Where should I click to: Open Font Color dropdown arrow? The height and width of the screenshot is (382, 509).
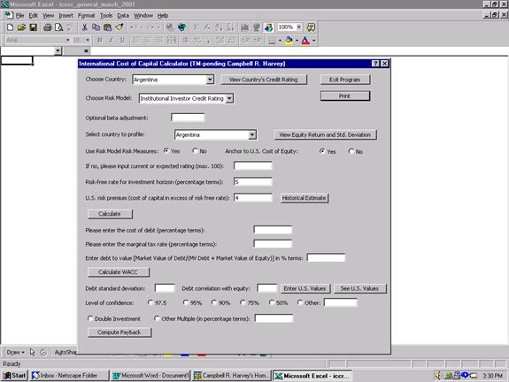coord(314,40)
